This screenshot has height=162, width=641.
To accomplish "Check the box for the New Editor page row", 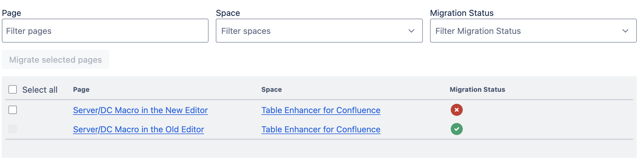I will [13, 110].
